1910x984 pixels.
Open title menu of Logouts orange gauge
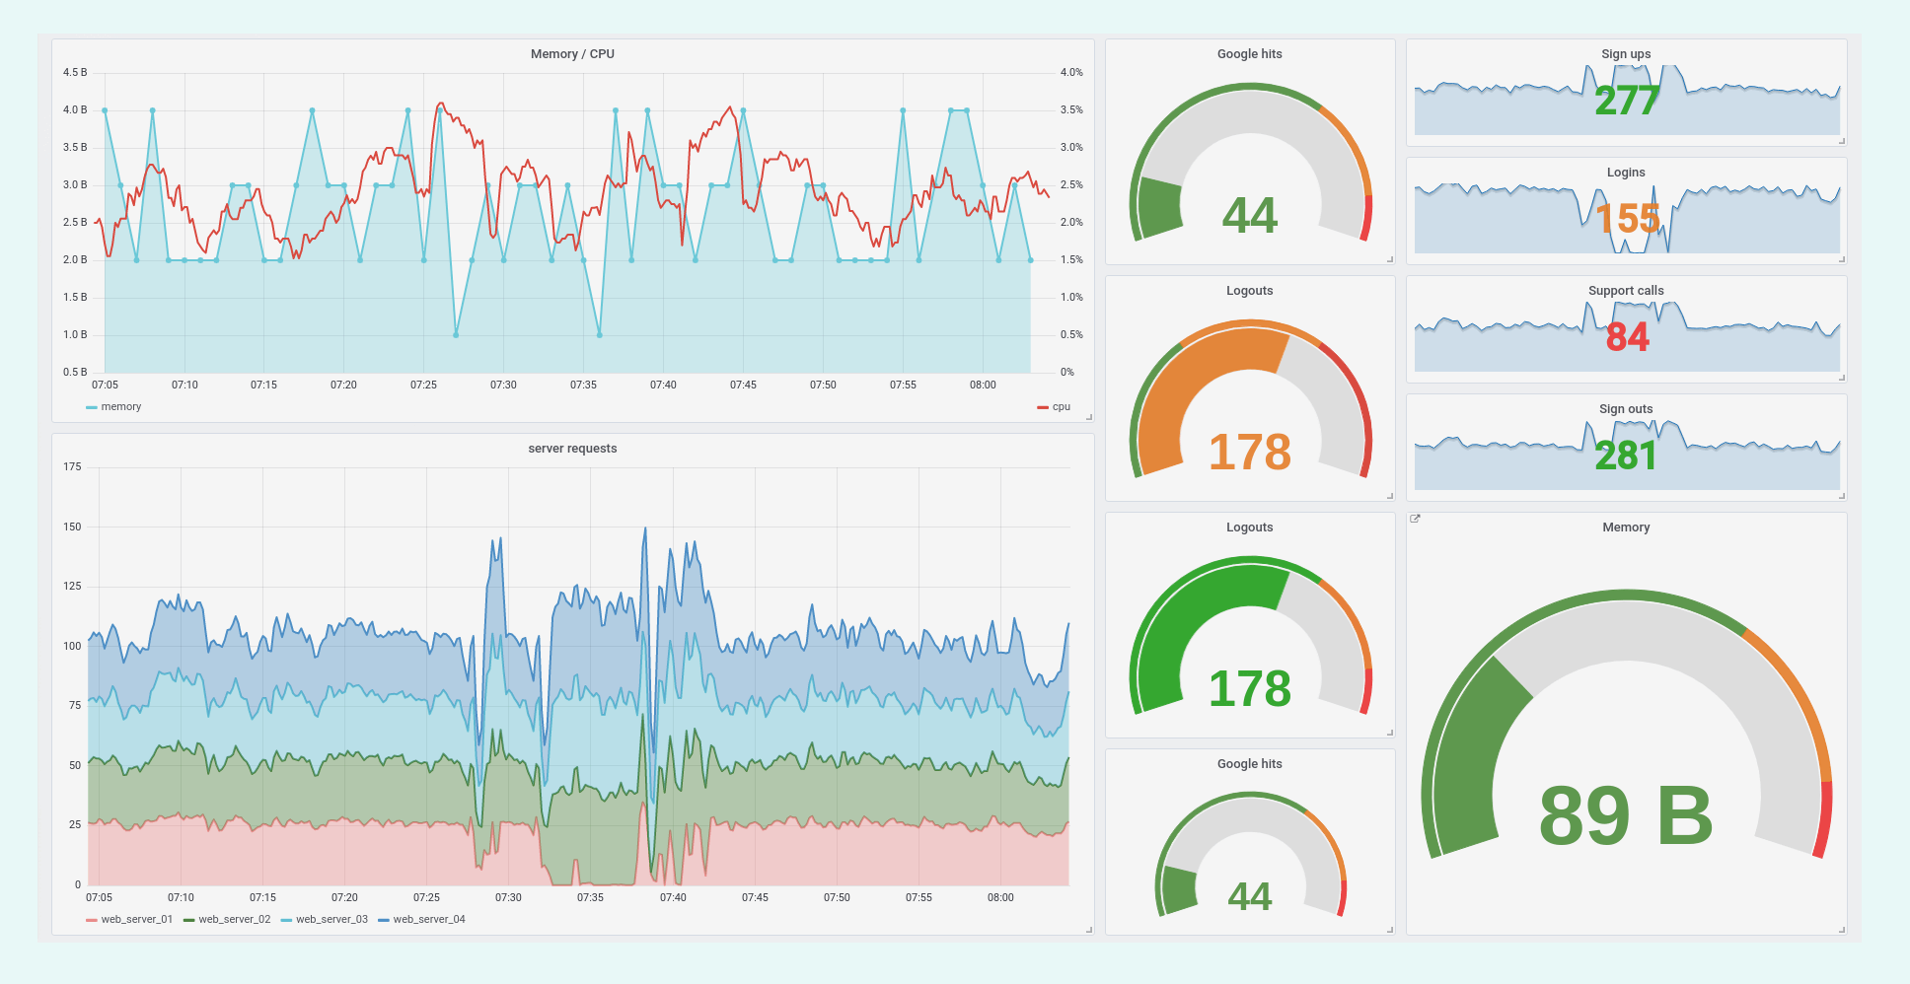(1250, 291)
